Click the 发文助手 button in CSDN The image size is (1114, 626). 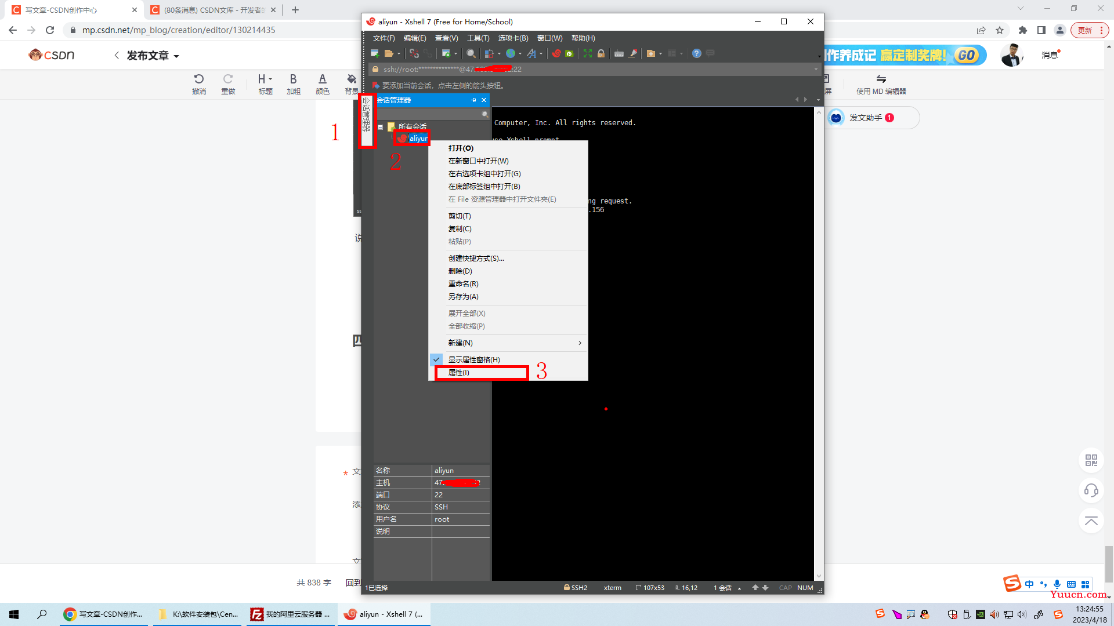tap(872, 118)
